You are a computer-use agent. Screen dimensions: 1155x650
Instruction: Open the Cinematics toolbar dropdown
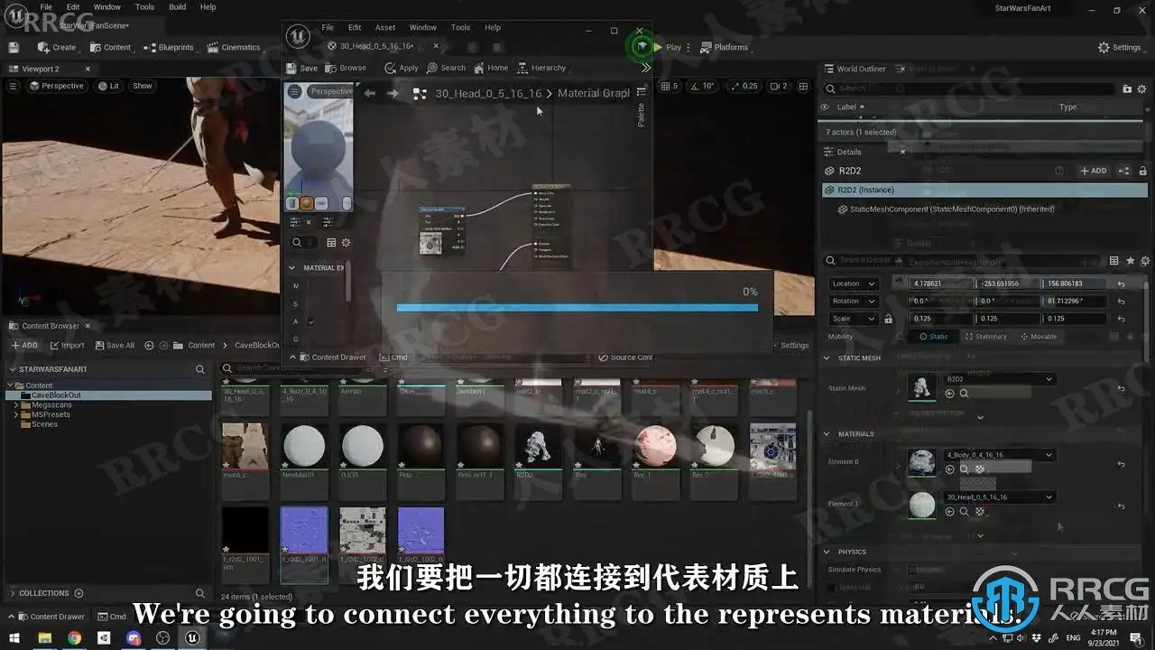click(234, 47)
